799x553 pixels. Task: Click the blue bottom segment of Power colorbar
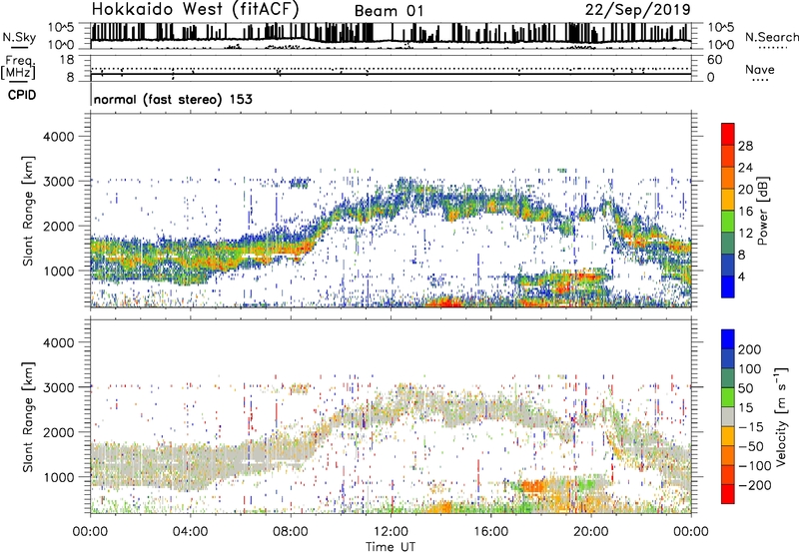point(728,286)
